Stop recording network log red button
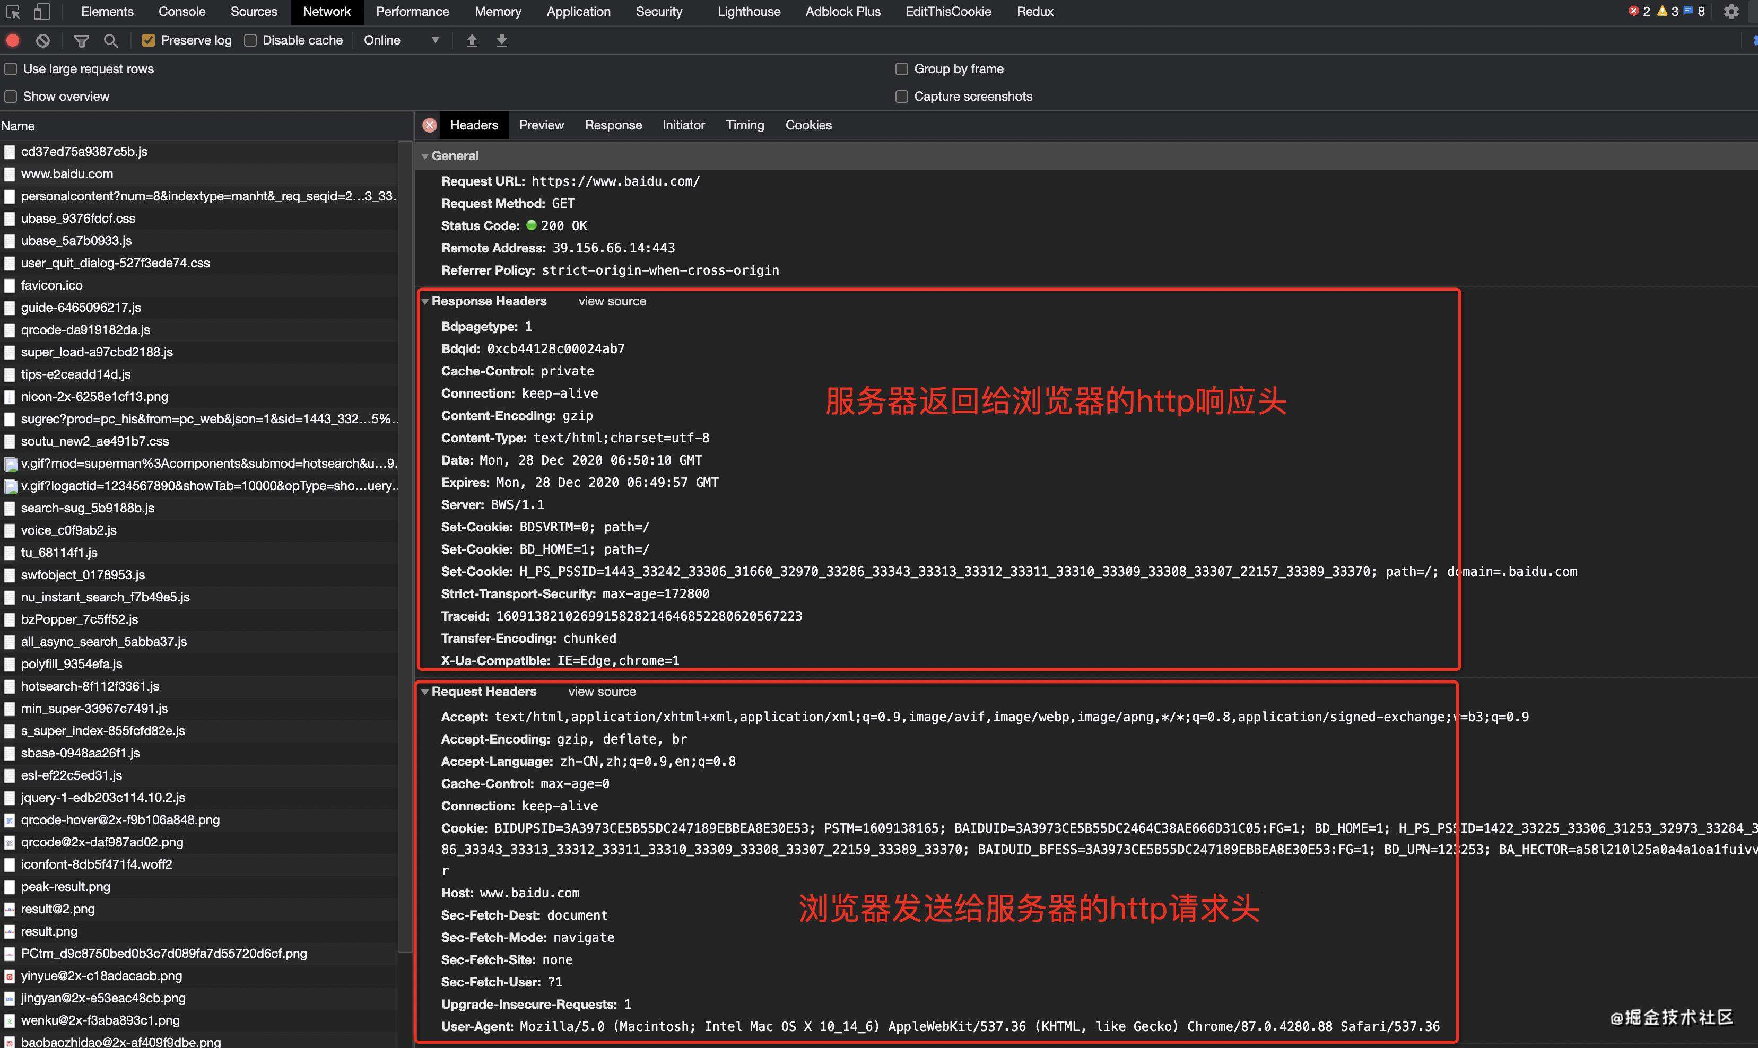 (13, 40)
